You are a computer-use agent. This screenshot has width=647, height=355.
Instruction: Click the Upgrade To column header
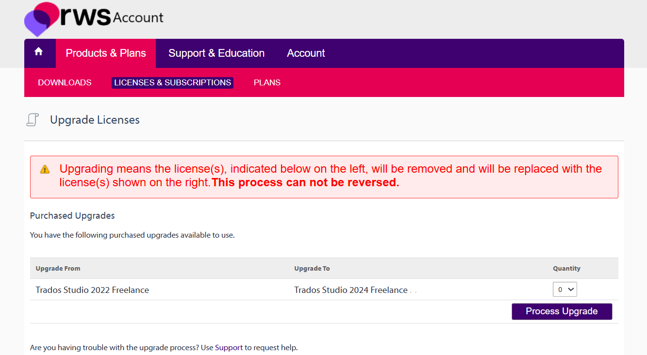click(312, 268)
